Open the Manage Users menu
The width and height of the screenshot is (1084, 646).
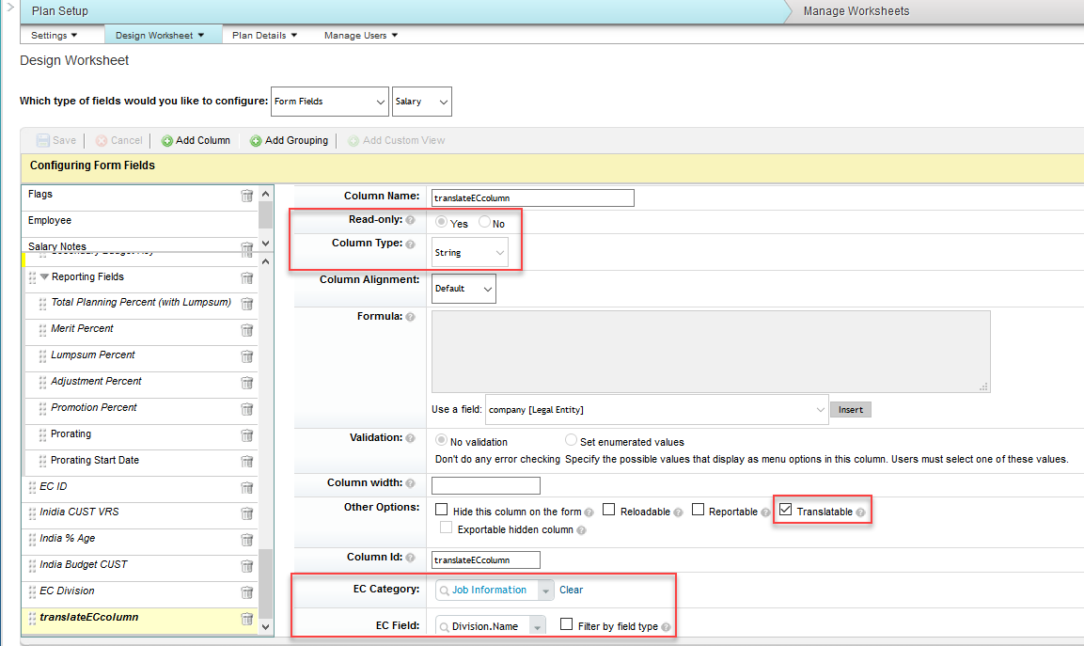(x=361, y=36)
